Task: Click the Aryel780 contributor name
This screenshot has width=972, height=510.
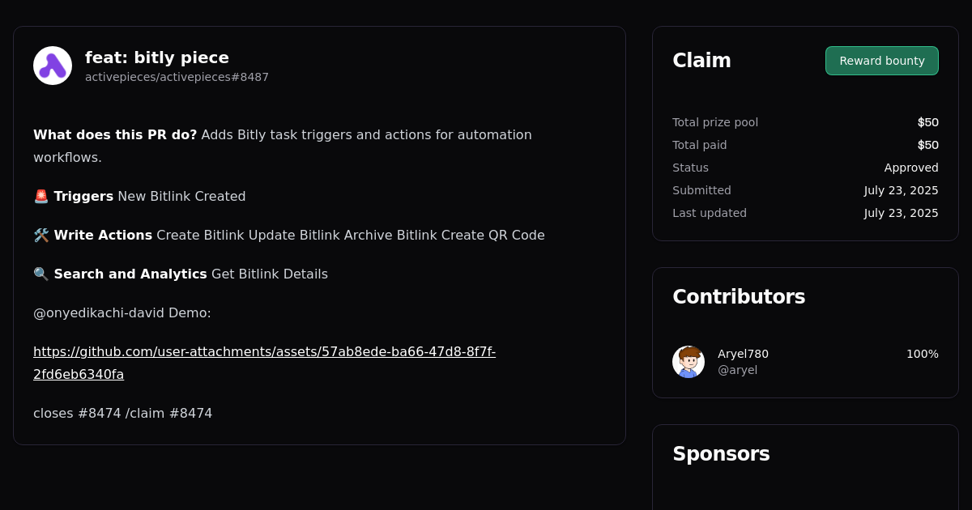Action: point(743,354)
